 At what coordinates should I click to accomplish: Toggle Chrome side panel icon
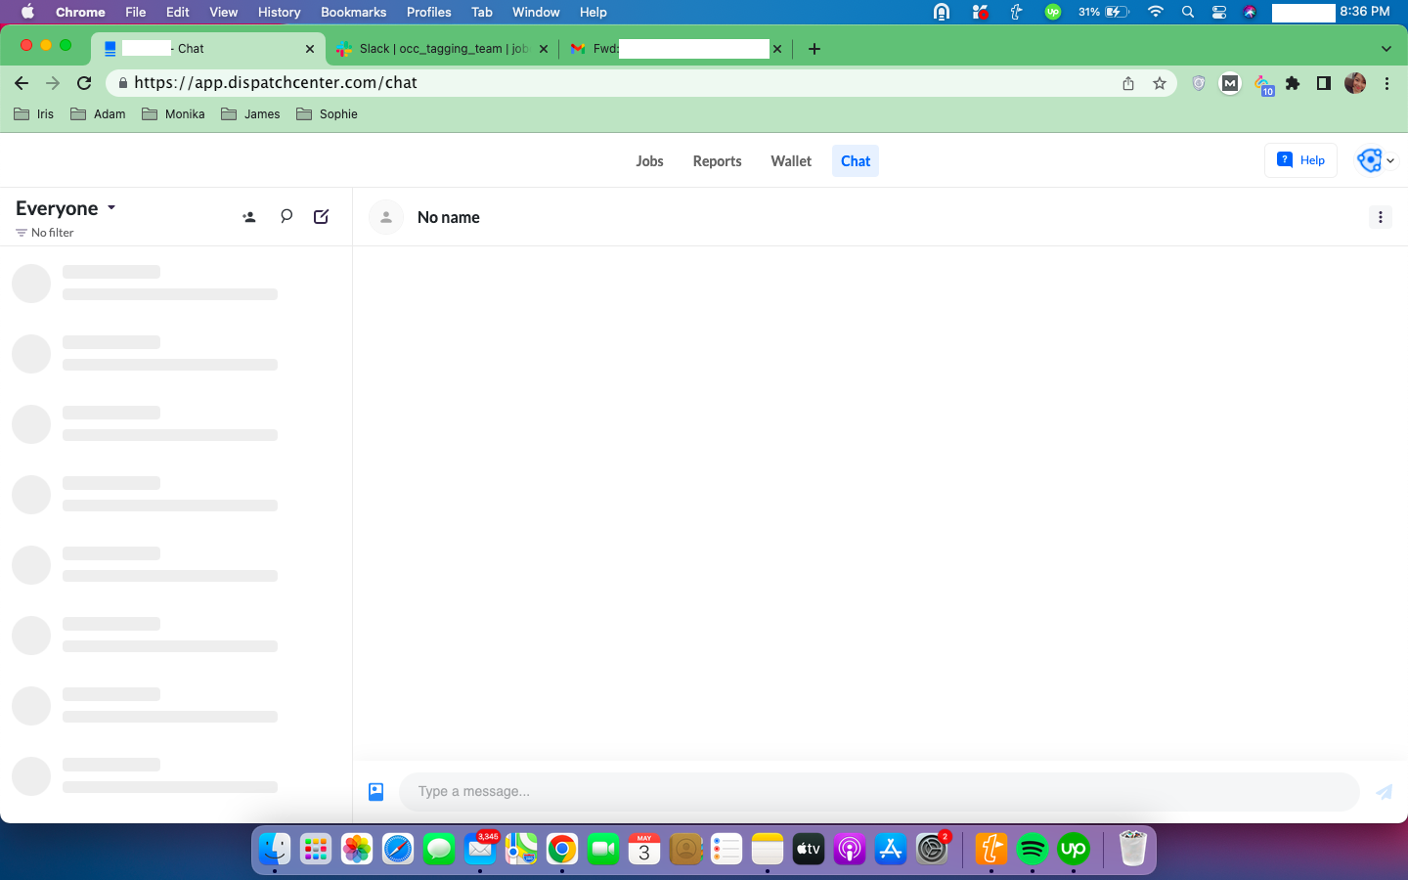point(1324,83)
